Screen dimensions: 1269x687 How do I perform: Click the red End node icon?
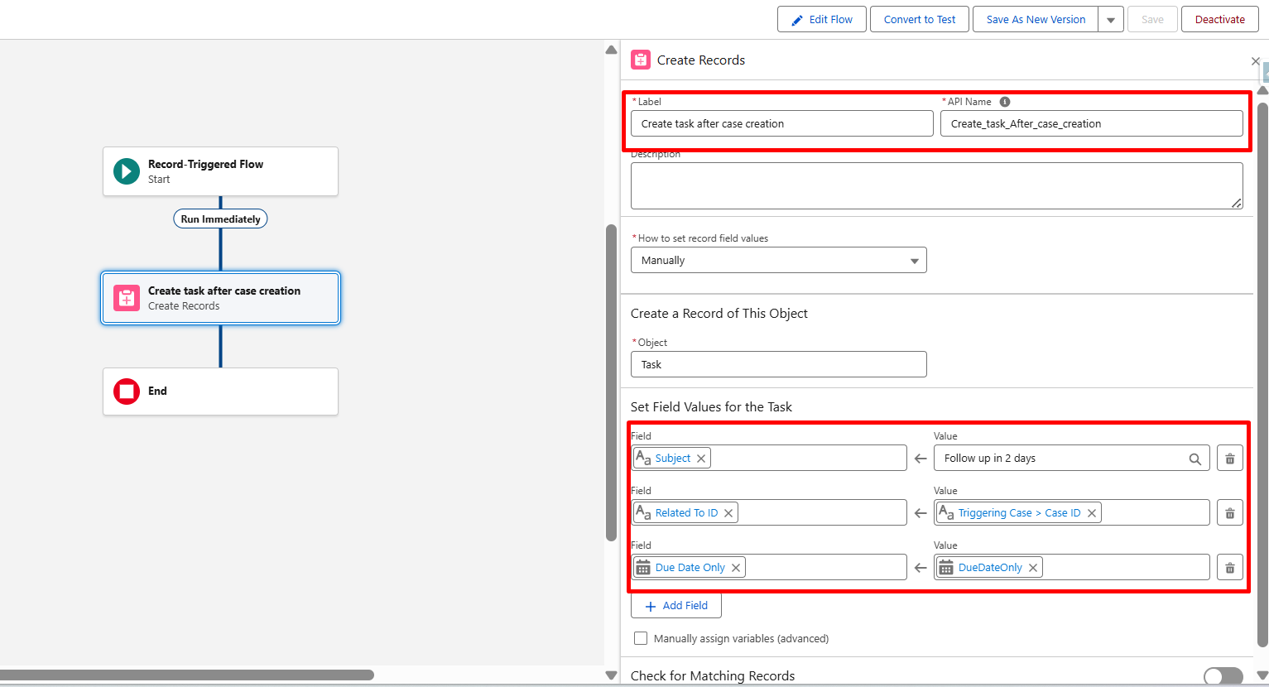[127, 392]
